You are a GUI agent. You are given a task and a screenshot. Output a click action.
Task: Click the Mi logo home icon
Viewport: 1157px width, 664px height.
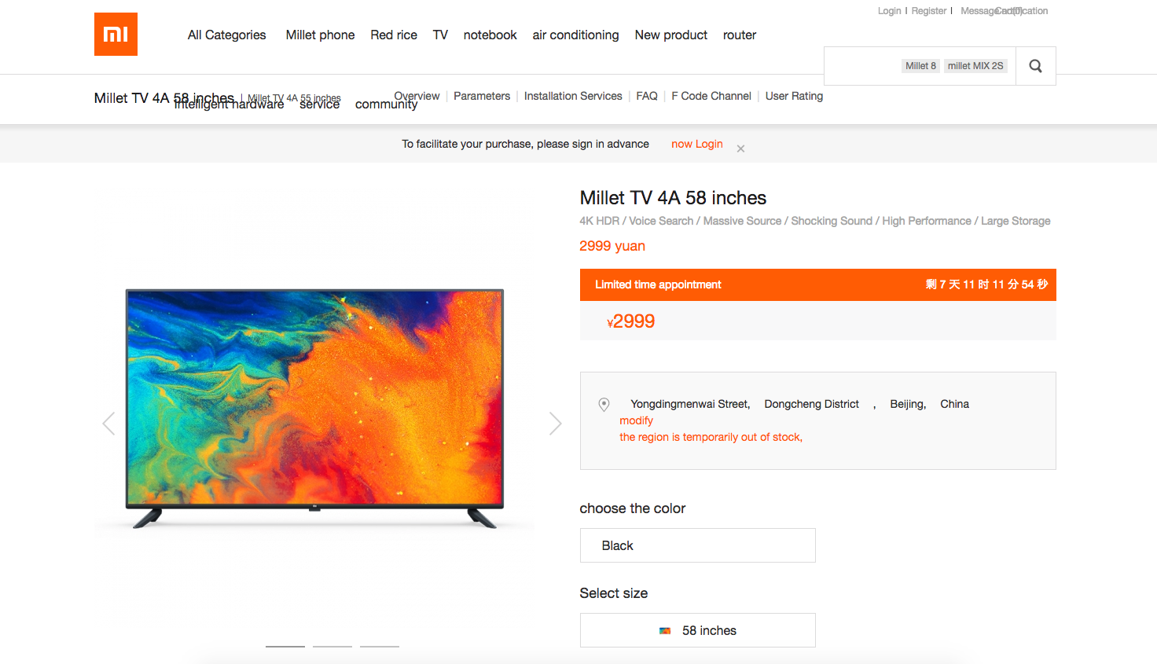116,34
